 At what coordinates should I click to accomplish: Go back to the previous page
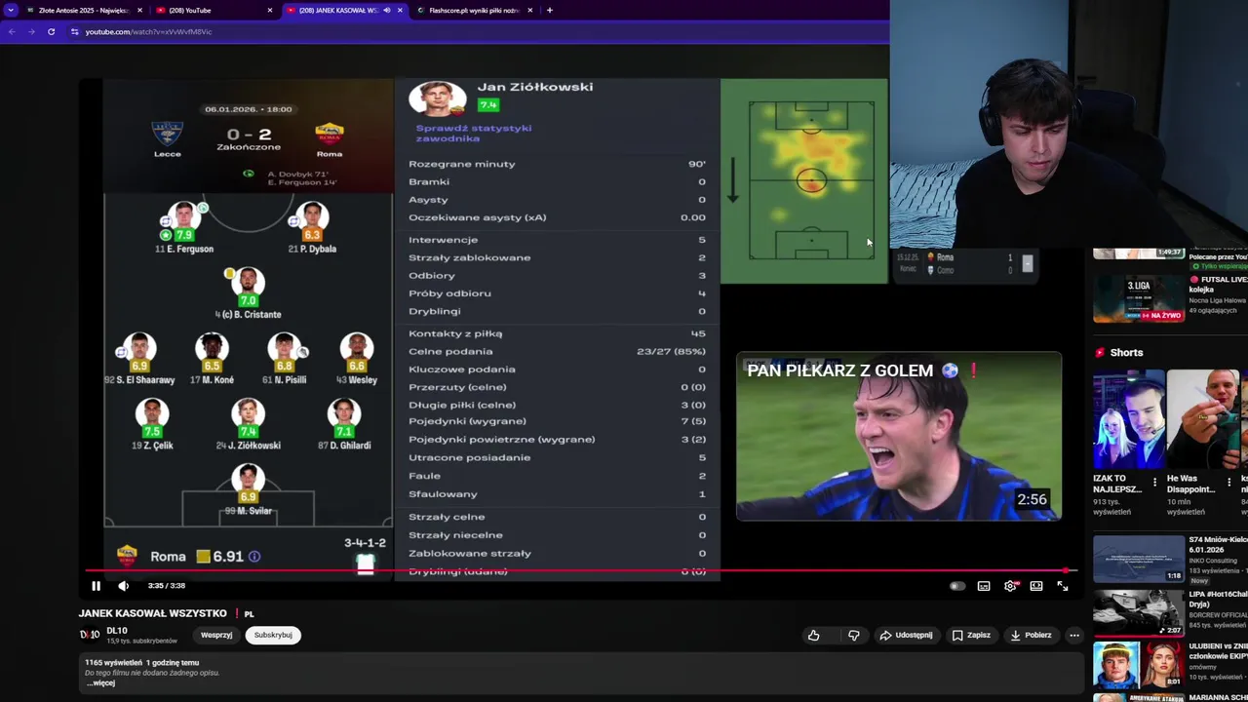12,31
